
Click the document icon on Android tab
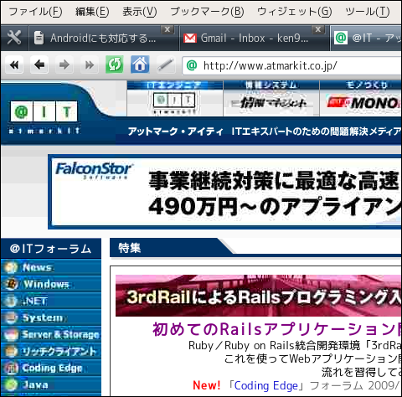pos(39,38)
